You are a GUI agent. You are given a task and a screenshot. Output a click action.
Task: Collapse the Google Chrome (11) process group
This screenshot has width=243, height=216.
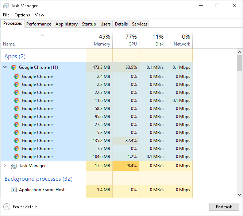(x=5, y=67)
